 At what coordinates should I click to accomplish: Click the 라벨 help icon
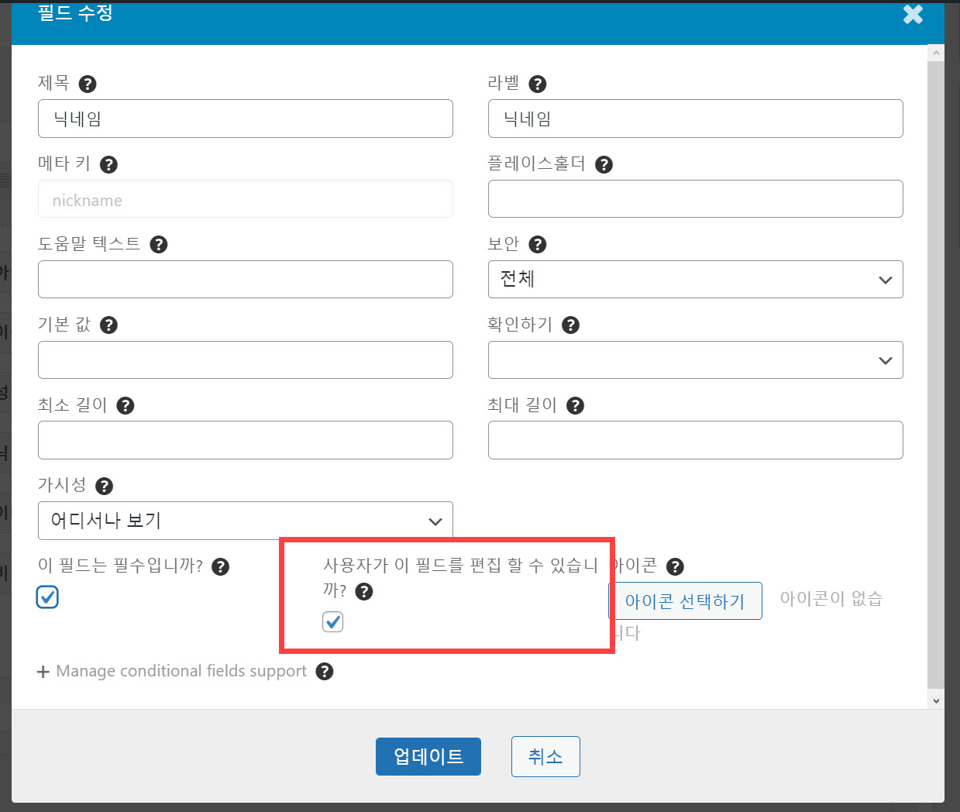click(x=537, y=84)
